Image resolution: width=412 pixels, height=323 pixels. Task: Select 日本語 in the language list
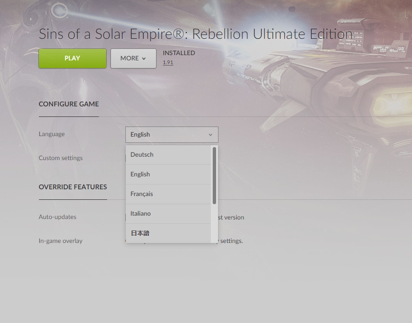[x=168, y=233]
